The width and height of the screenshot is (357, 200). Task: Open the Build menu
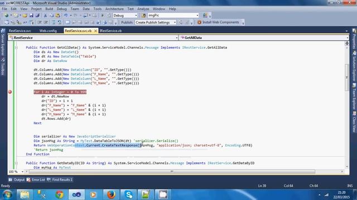coord(49,9)
